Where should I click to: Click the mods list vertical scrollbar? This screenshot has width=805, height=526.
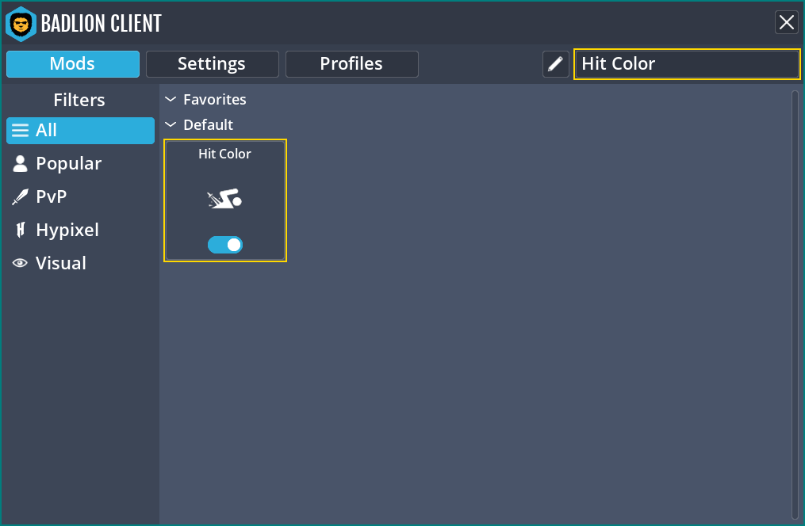click(x=795, y=305)
